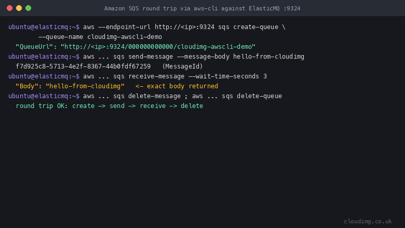Click the delete-message ; delete-queue command line
This screenshot has width=405, height=228.
tap(145, 96)
